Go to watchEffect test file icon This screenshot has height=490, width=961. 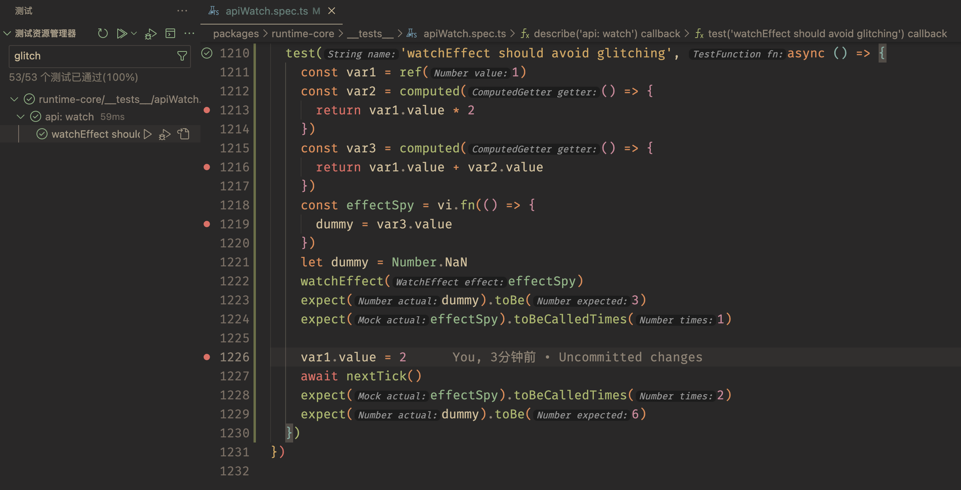point(183,134)
